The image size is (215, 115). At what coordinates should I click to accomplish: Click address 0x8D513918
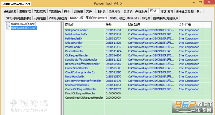coord(113,34)
